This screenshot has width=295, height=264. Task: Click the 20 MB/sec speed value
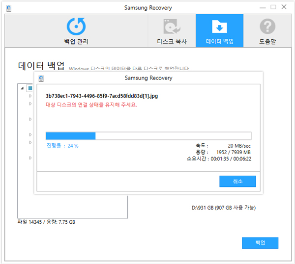[239, 146]
